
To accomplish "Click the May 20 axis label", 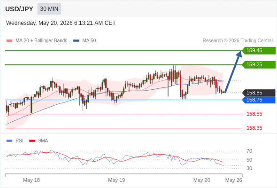I will tap(202, 180).
